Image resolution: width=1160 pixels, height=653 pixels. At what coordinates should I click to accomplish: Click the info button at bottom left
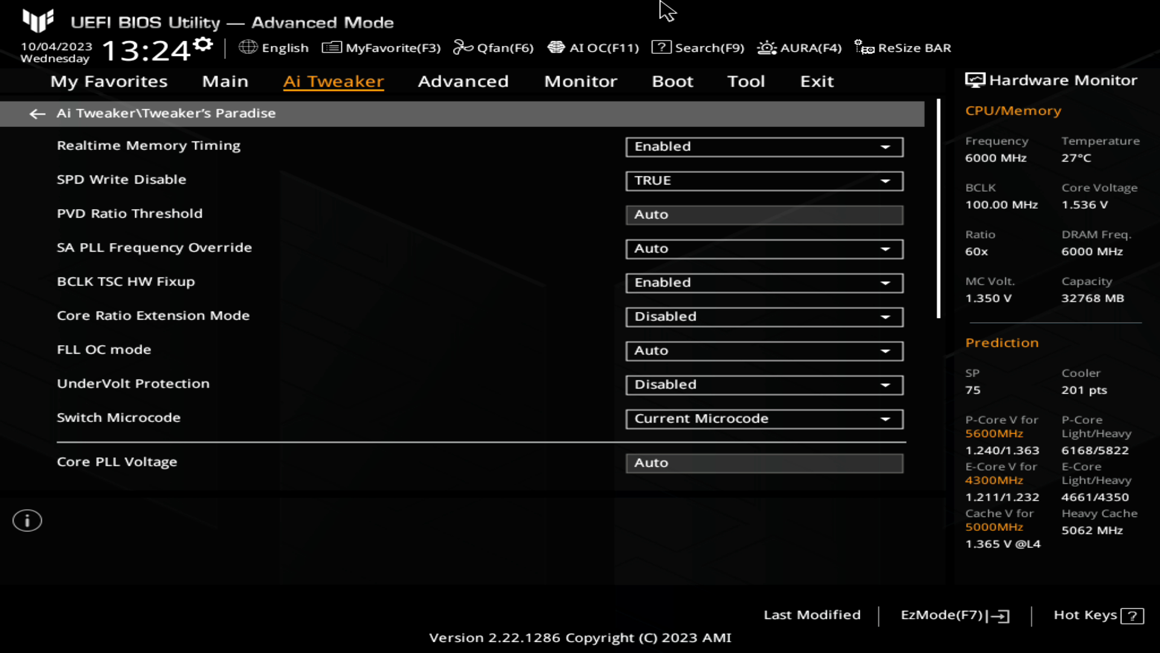(x=27, y=521)
